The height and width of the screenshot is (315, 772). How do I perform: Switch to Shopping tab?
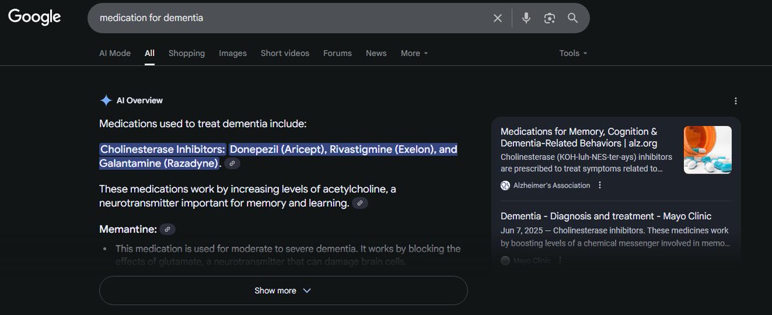point(187,53)
